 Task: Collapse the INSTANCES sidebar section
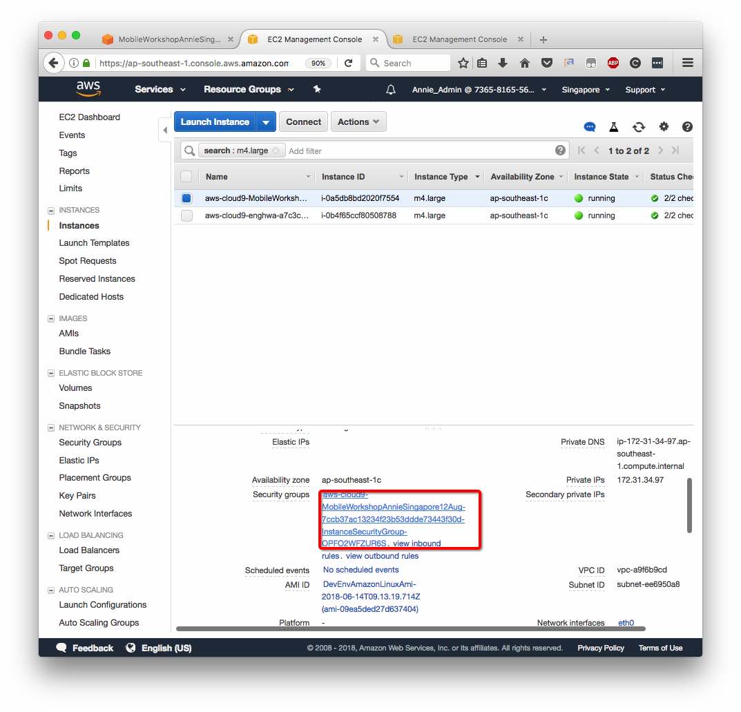point(51,210)
